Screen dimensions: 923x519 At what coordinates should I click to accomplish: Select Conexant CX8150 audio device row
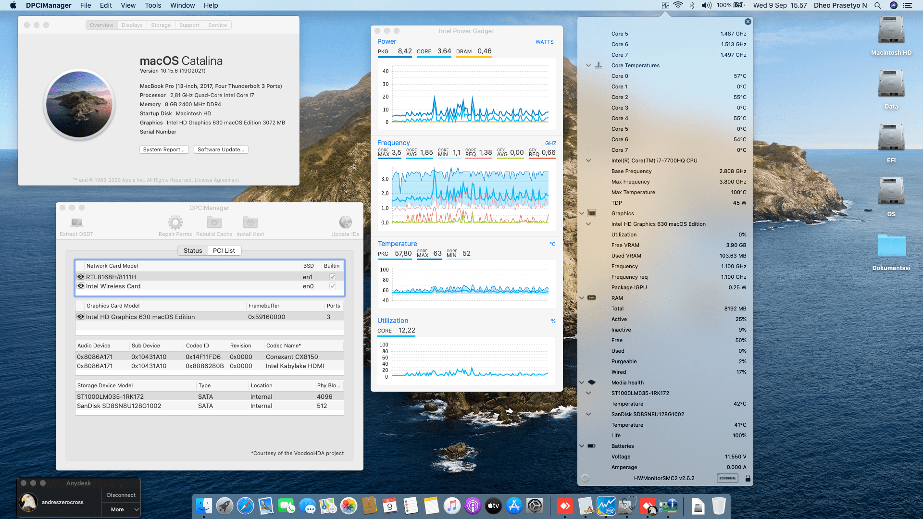click(x=209, y=357)
